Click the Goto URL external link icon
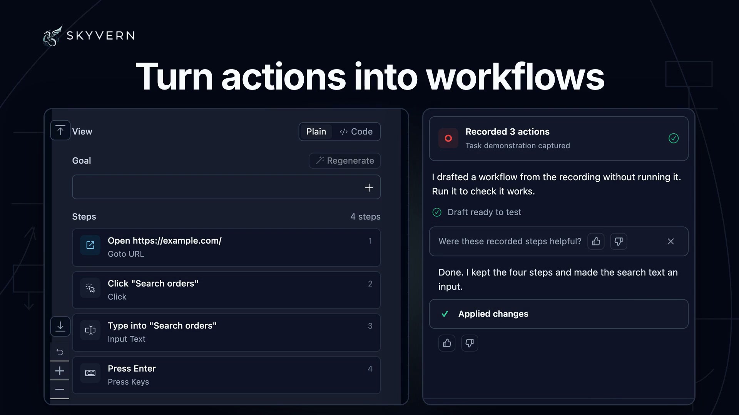Screen dimensions: 739x415 click(90, 245)
